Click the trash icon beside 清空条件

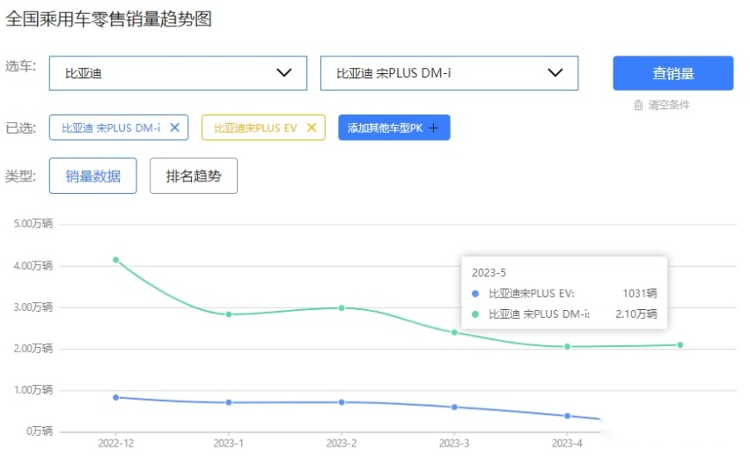[x=638, y=106]
